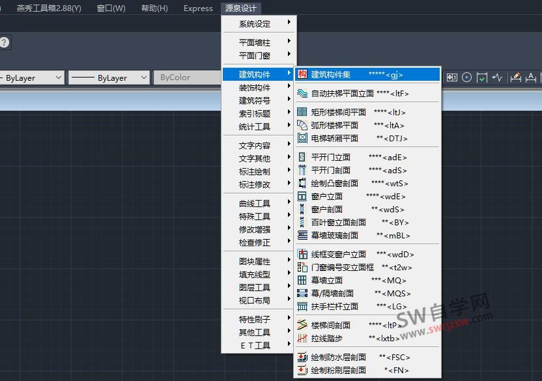Click the dimension edit pencil toolbar icon
The width and height of the screenshot is (542, 381).
(515, 77)
